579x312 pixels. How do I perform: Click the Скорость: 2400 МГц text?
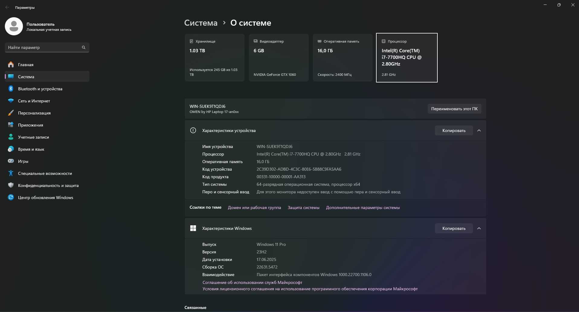[x=334, y=75]
